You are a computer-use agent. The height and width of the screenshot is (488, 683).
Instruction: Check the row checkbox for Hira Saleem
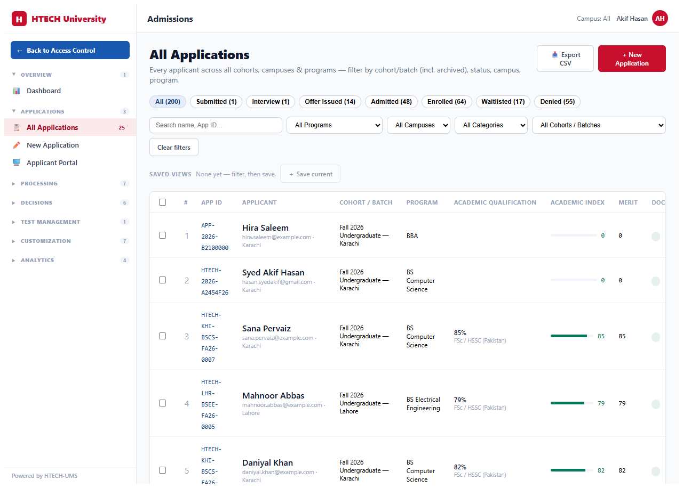pyautogui.click(x=163, y=235)
